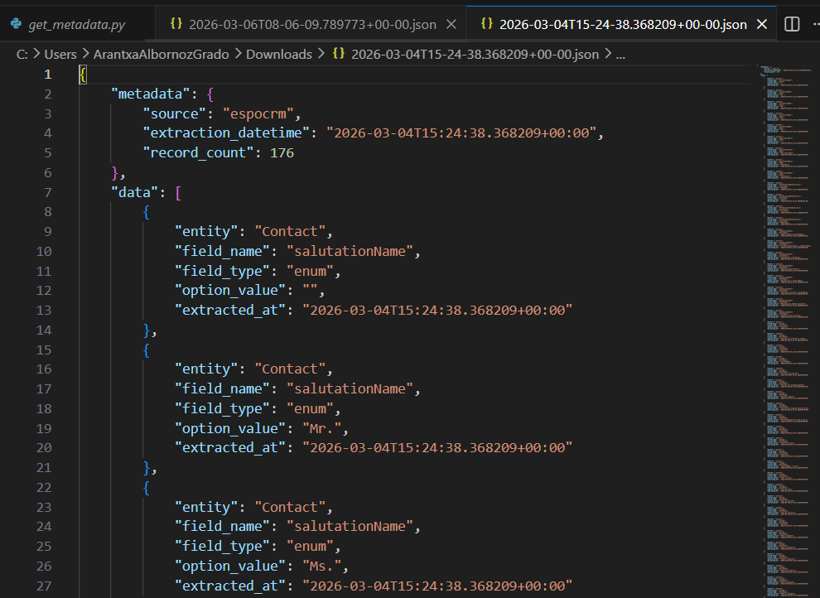This screenshot has width=820, height=598.
Task: Click the JSON braces icon on 2026-03-04 tab
Action: coord(486,24)
